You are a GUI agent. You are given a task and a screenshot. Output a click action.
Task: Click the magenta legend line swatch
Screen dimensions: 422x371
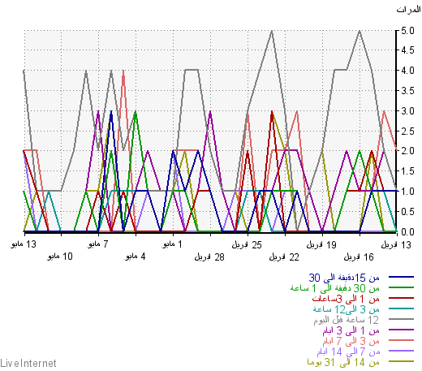point(401,330)
